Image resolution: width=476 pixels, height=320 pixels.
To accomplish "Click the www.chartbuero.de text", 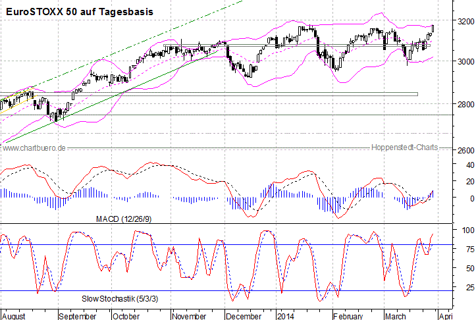I will 34,148.
